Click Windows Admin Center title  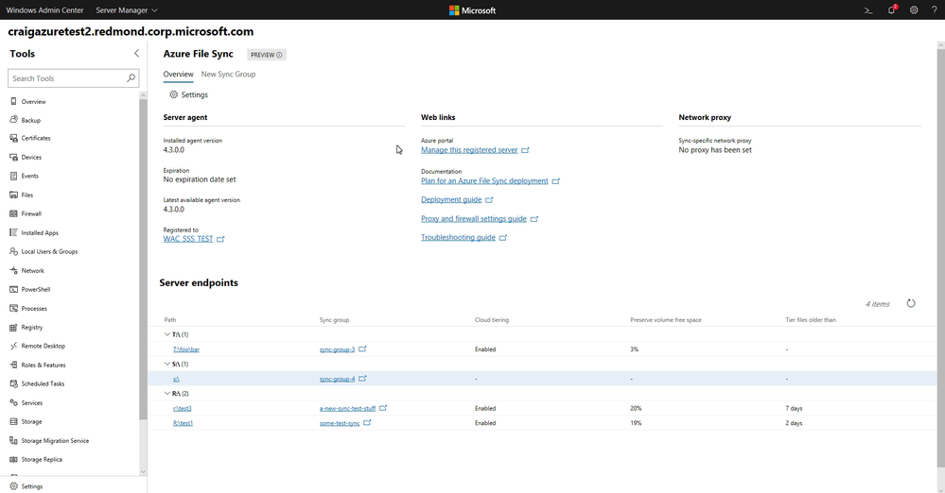click(x=44, y=10)
